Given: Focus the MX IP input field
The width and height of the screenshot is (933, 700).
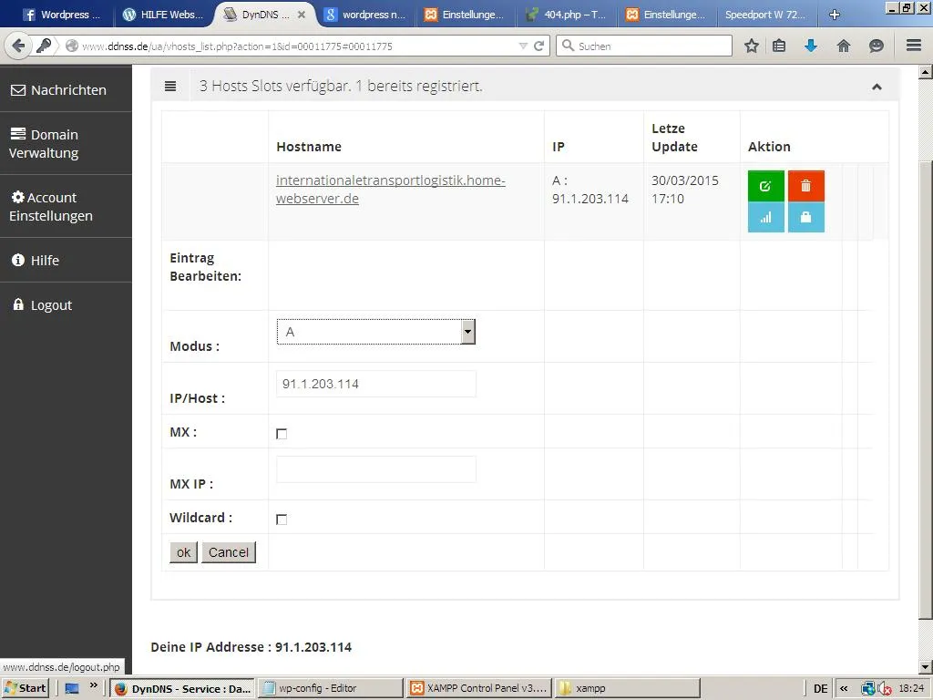Looking at the screenshot, I should tap(376, 469).
